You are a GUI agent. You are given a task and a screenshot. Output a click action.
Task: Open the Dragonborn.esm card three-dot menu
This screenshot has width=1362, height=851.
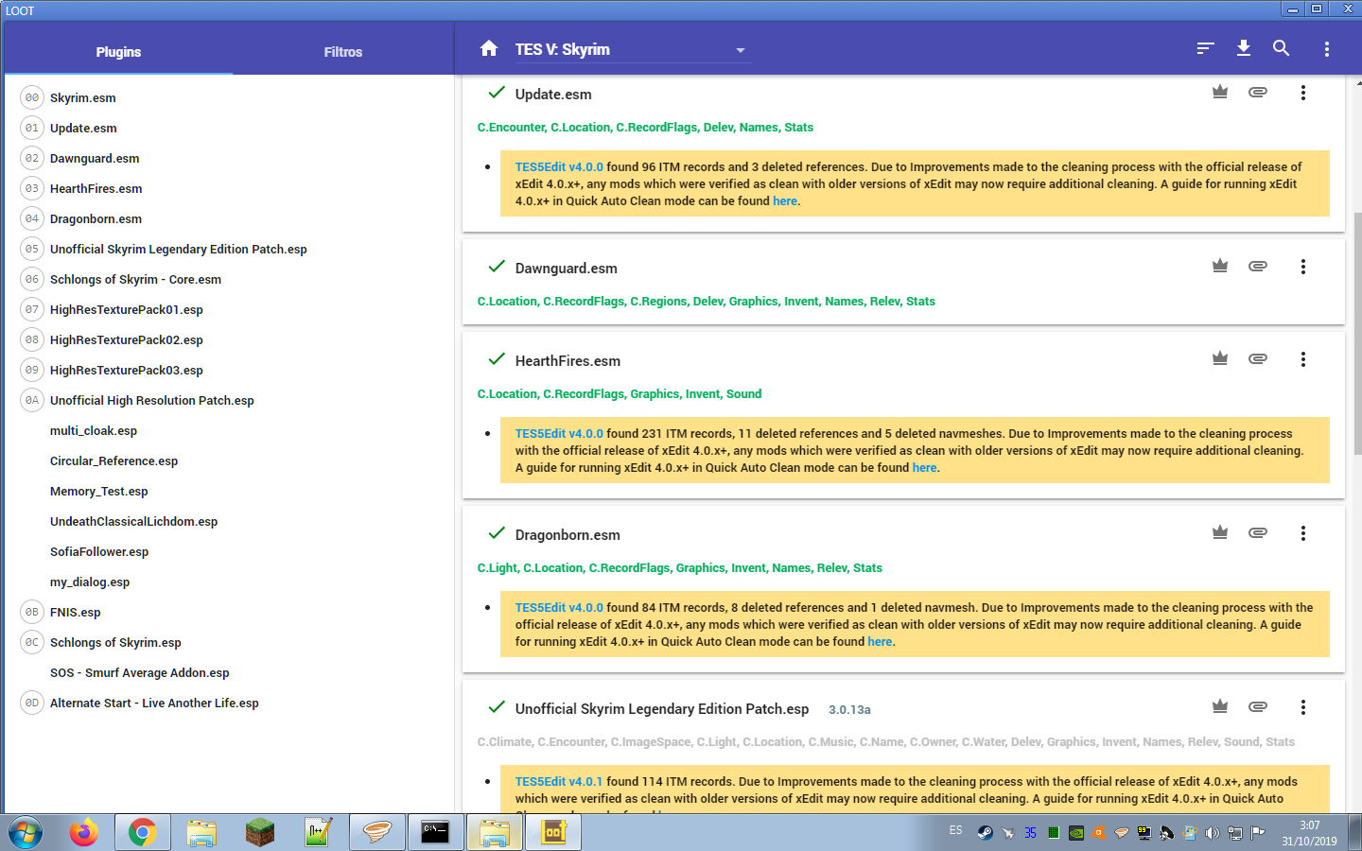(x=1303, y=533)
